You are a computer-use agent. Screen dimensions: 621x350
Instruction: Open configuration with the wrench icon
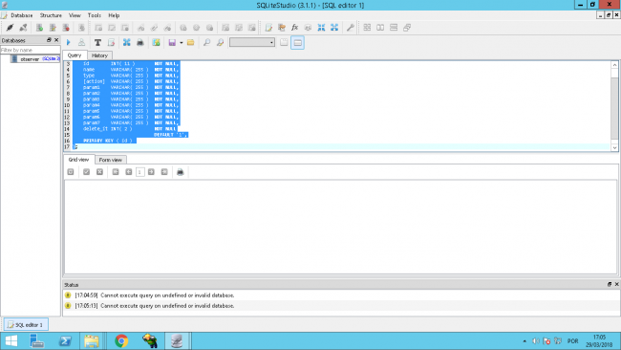350,28
